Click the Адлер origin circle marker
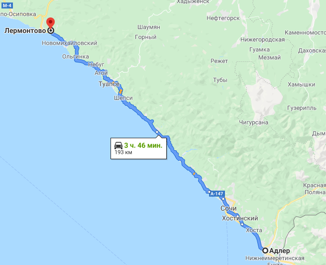Screen dimensions: 326x265 265,251
